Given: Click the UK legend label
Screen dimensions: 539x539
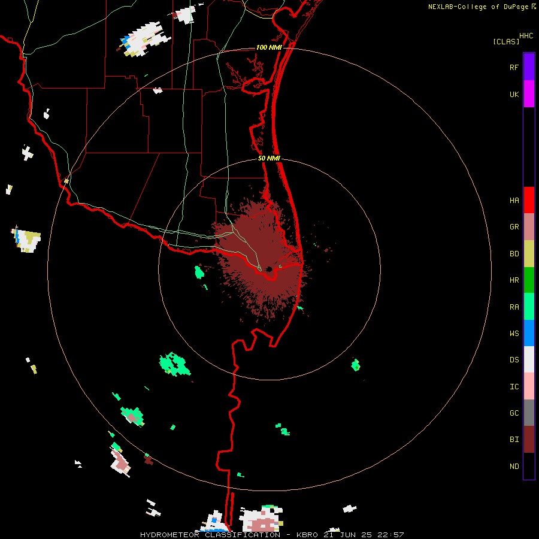Looking at the screenshot, I should (x=514, y=94).
